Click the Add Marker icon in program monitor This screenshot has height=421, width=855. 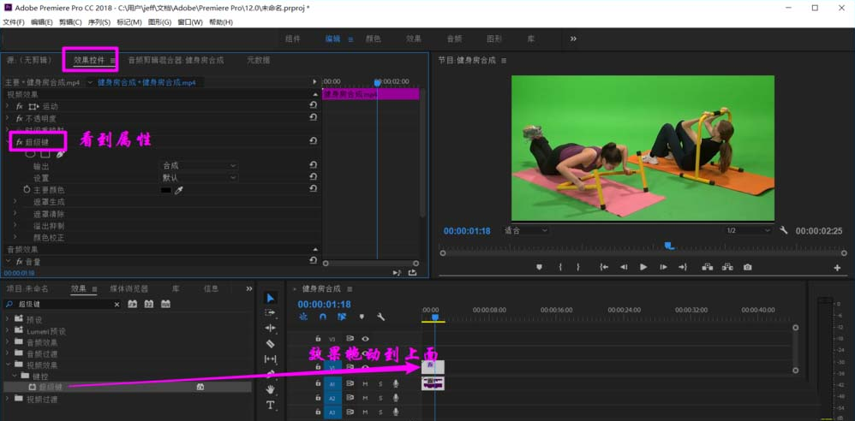pos(539,267)
